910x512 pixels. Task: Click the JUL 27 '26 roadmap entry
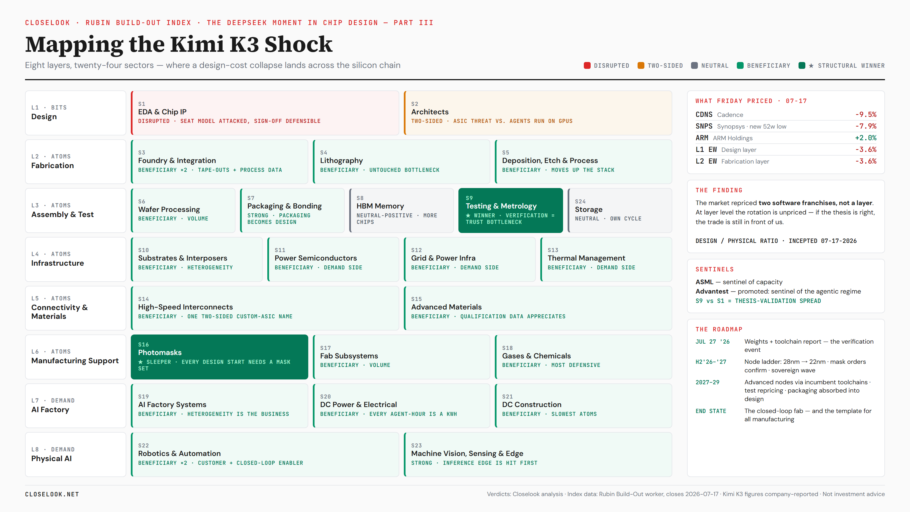coord(786,346)
